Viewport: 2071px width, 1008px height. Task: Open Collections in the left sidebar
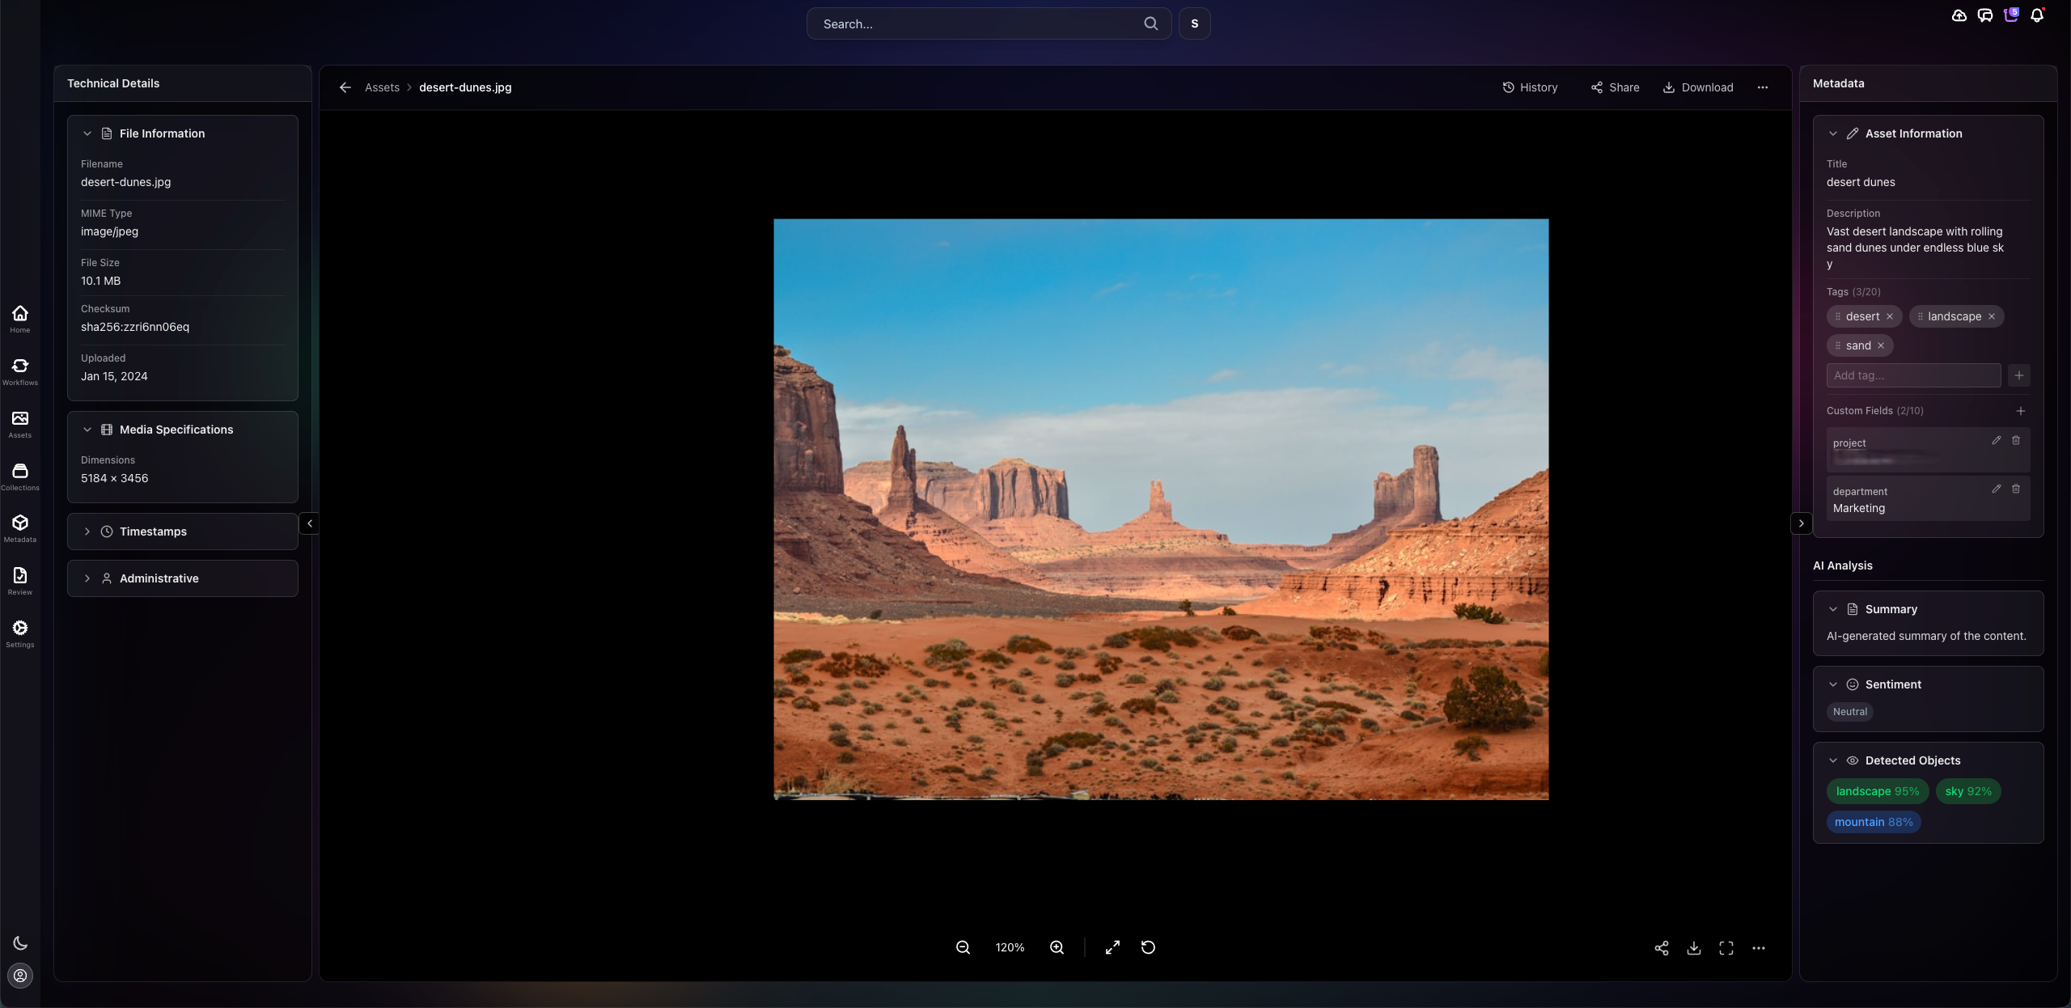click(20, 476)
